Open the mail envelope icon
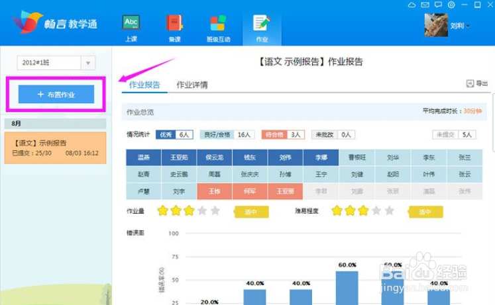This screenshot has width=495, height=305. [425, 5]
